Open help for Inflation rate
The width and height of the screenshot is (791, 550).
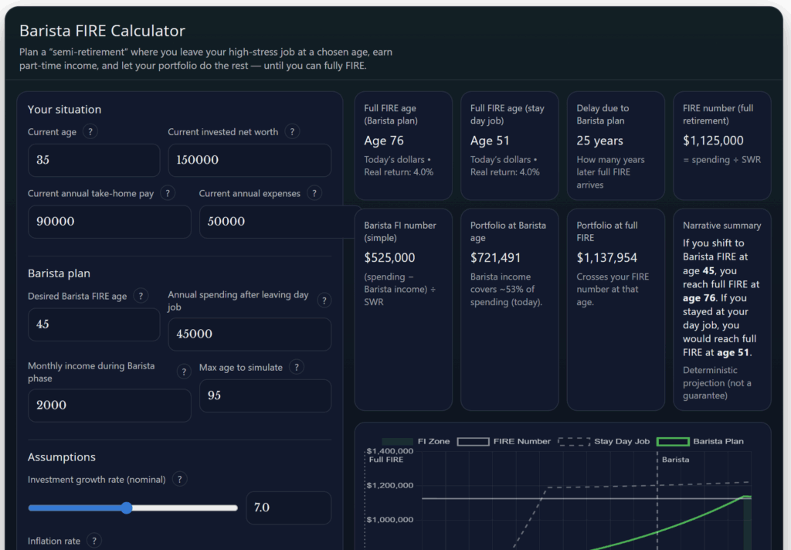point(93,540)
